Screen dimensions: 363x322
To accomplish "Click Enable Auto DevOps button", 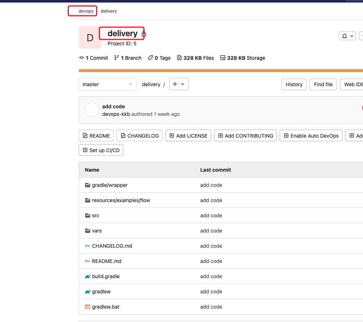I will click(x=311, y=136).
